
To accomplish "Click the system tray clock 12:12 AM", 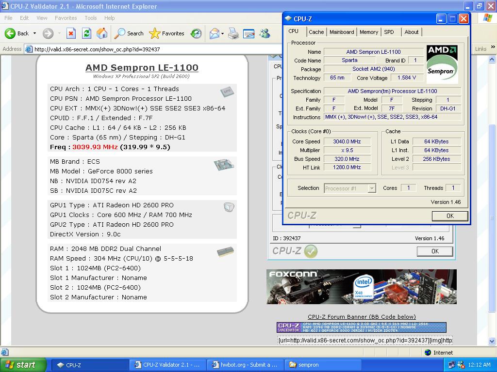I will tap(479, 365).
